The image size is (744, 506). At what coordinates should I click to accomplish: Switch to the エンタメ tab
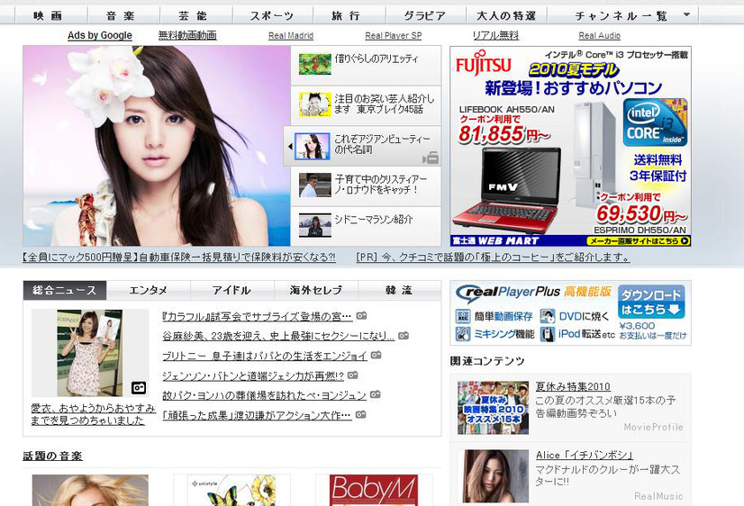click(149, 290)
